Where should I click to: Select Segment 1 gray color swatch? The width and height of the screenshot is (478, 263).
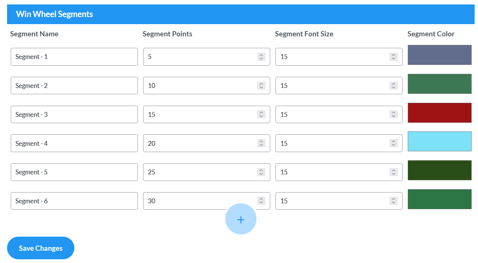coord(439,55)
